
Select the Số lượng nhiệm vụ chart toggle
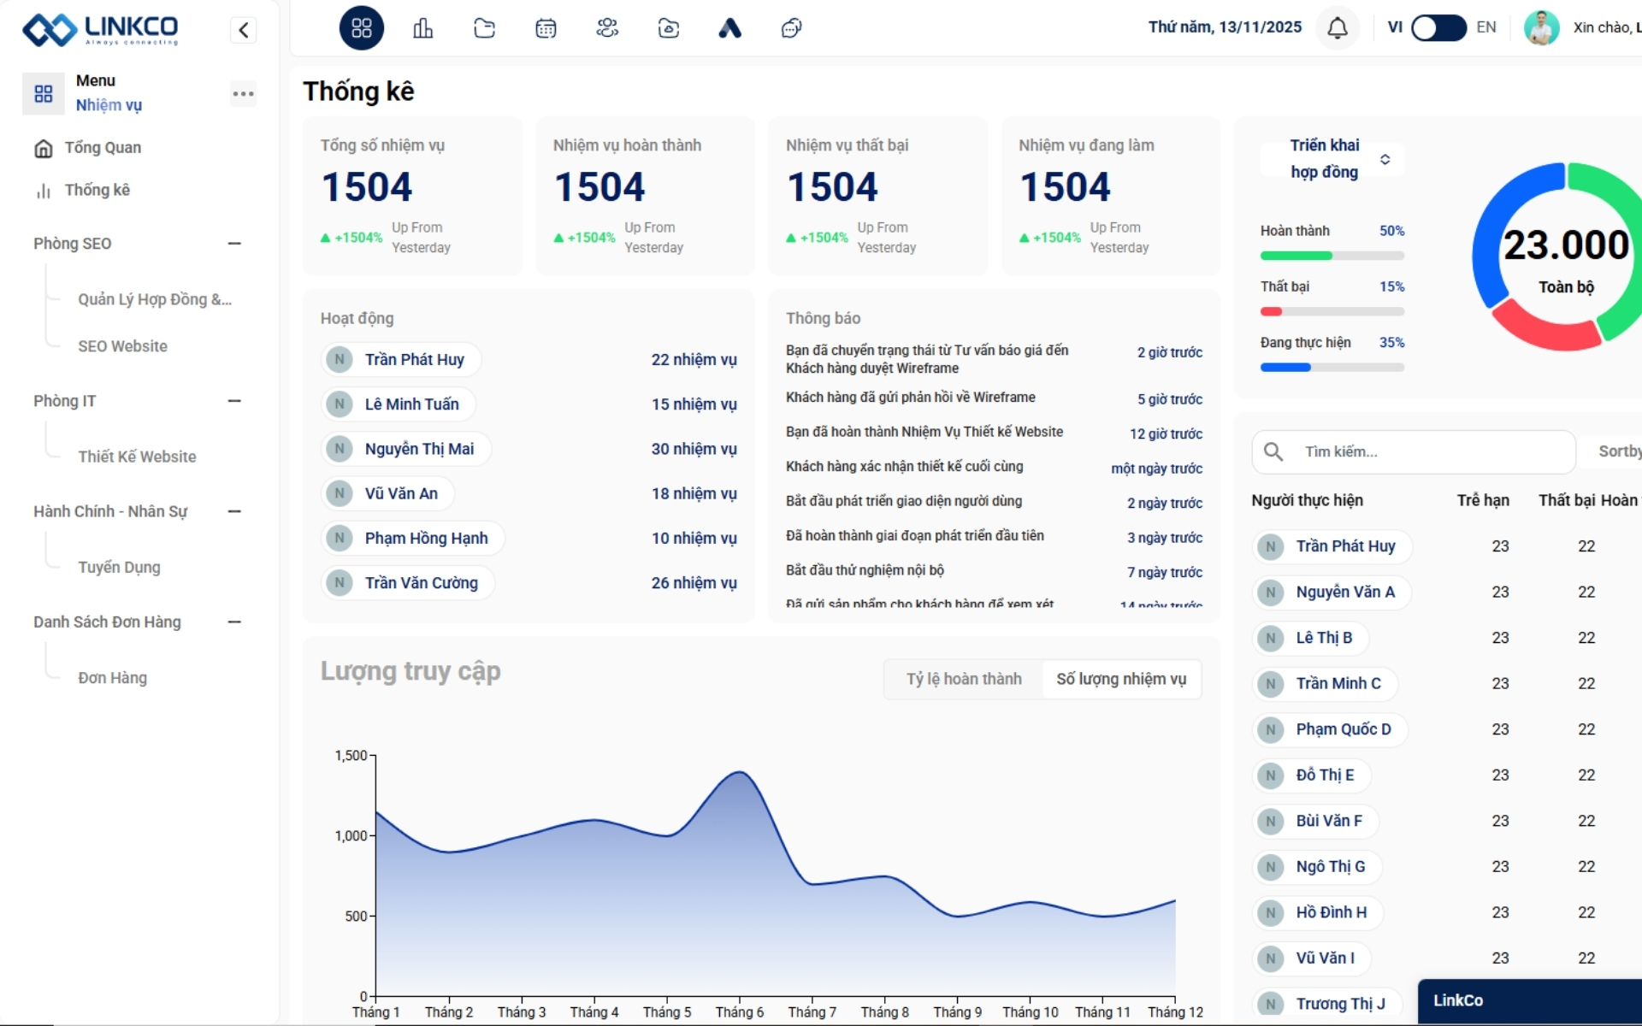point(1121,679)
